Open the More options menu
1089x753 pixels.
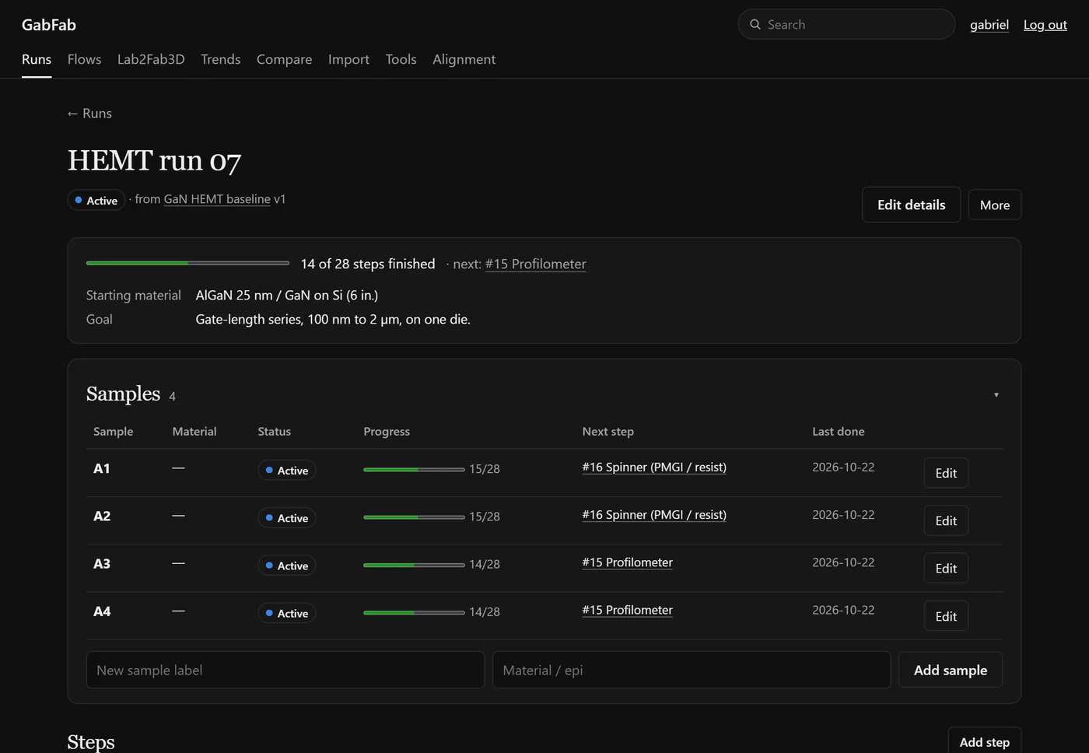pyautogui.click(x=995, y=205)
